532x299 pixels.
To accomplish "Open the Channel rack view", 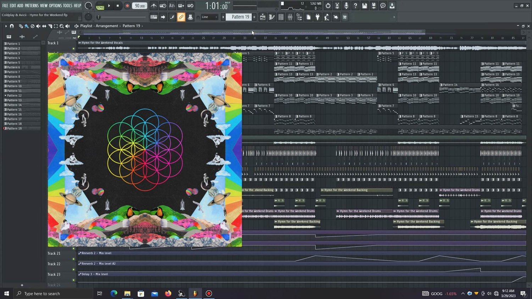I will [x=281, y=17].
